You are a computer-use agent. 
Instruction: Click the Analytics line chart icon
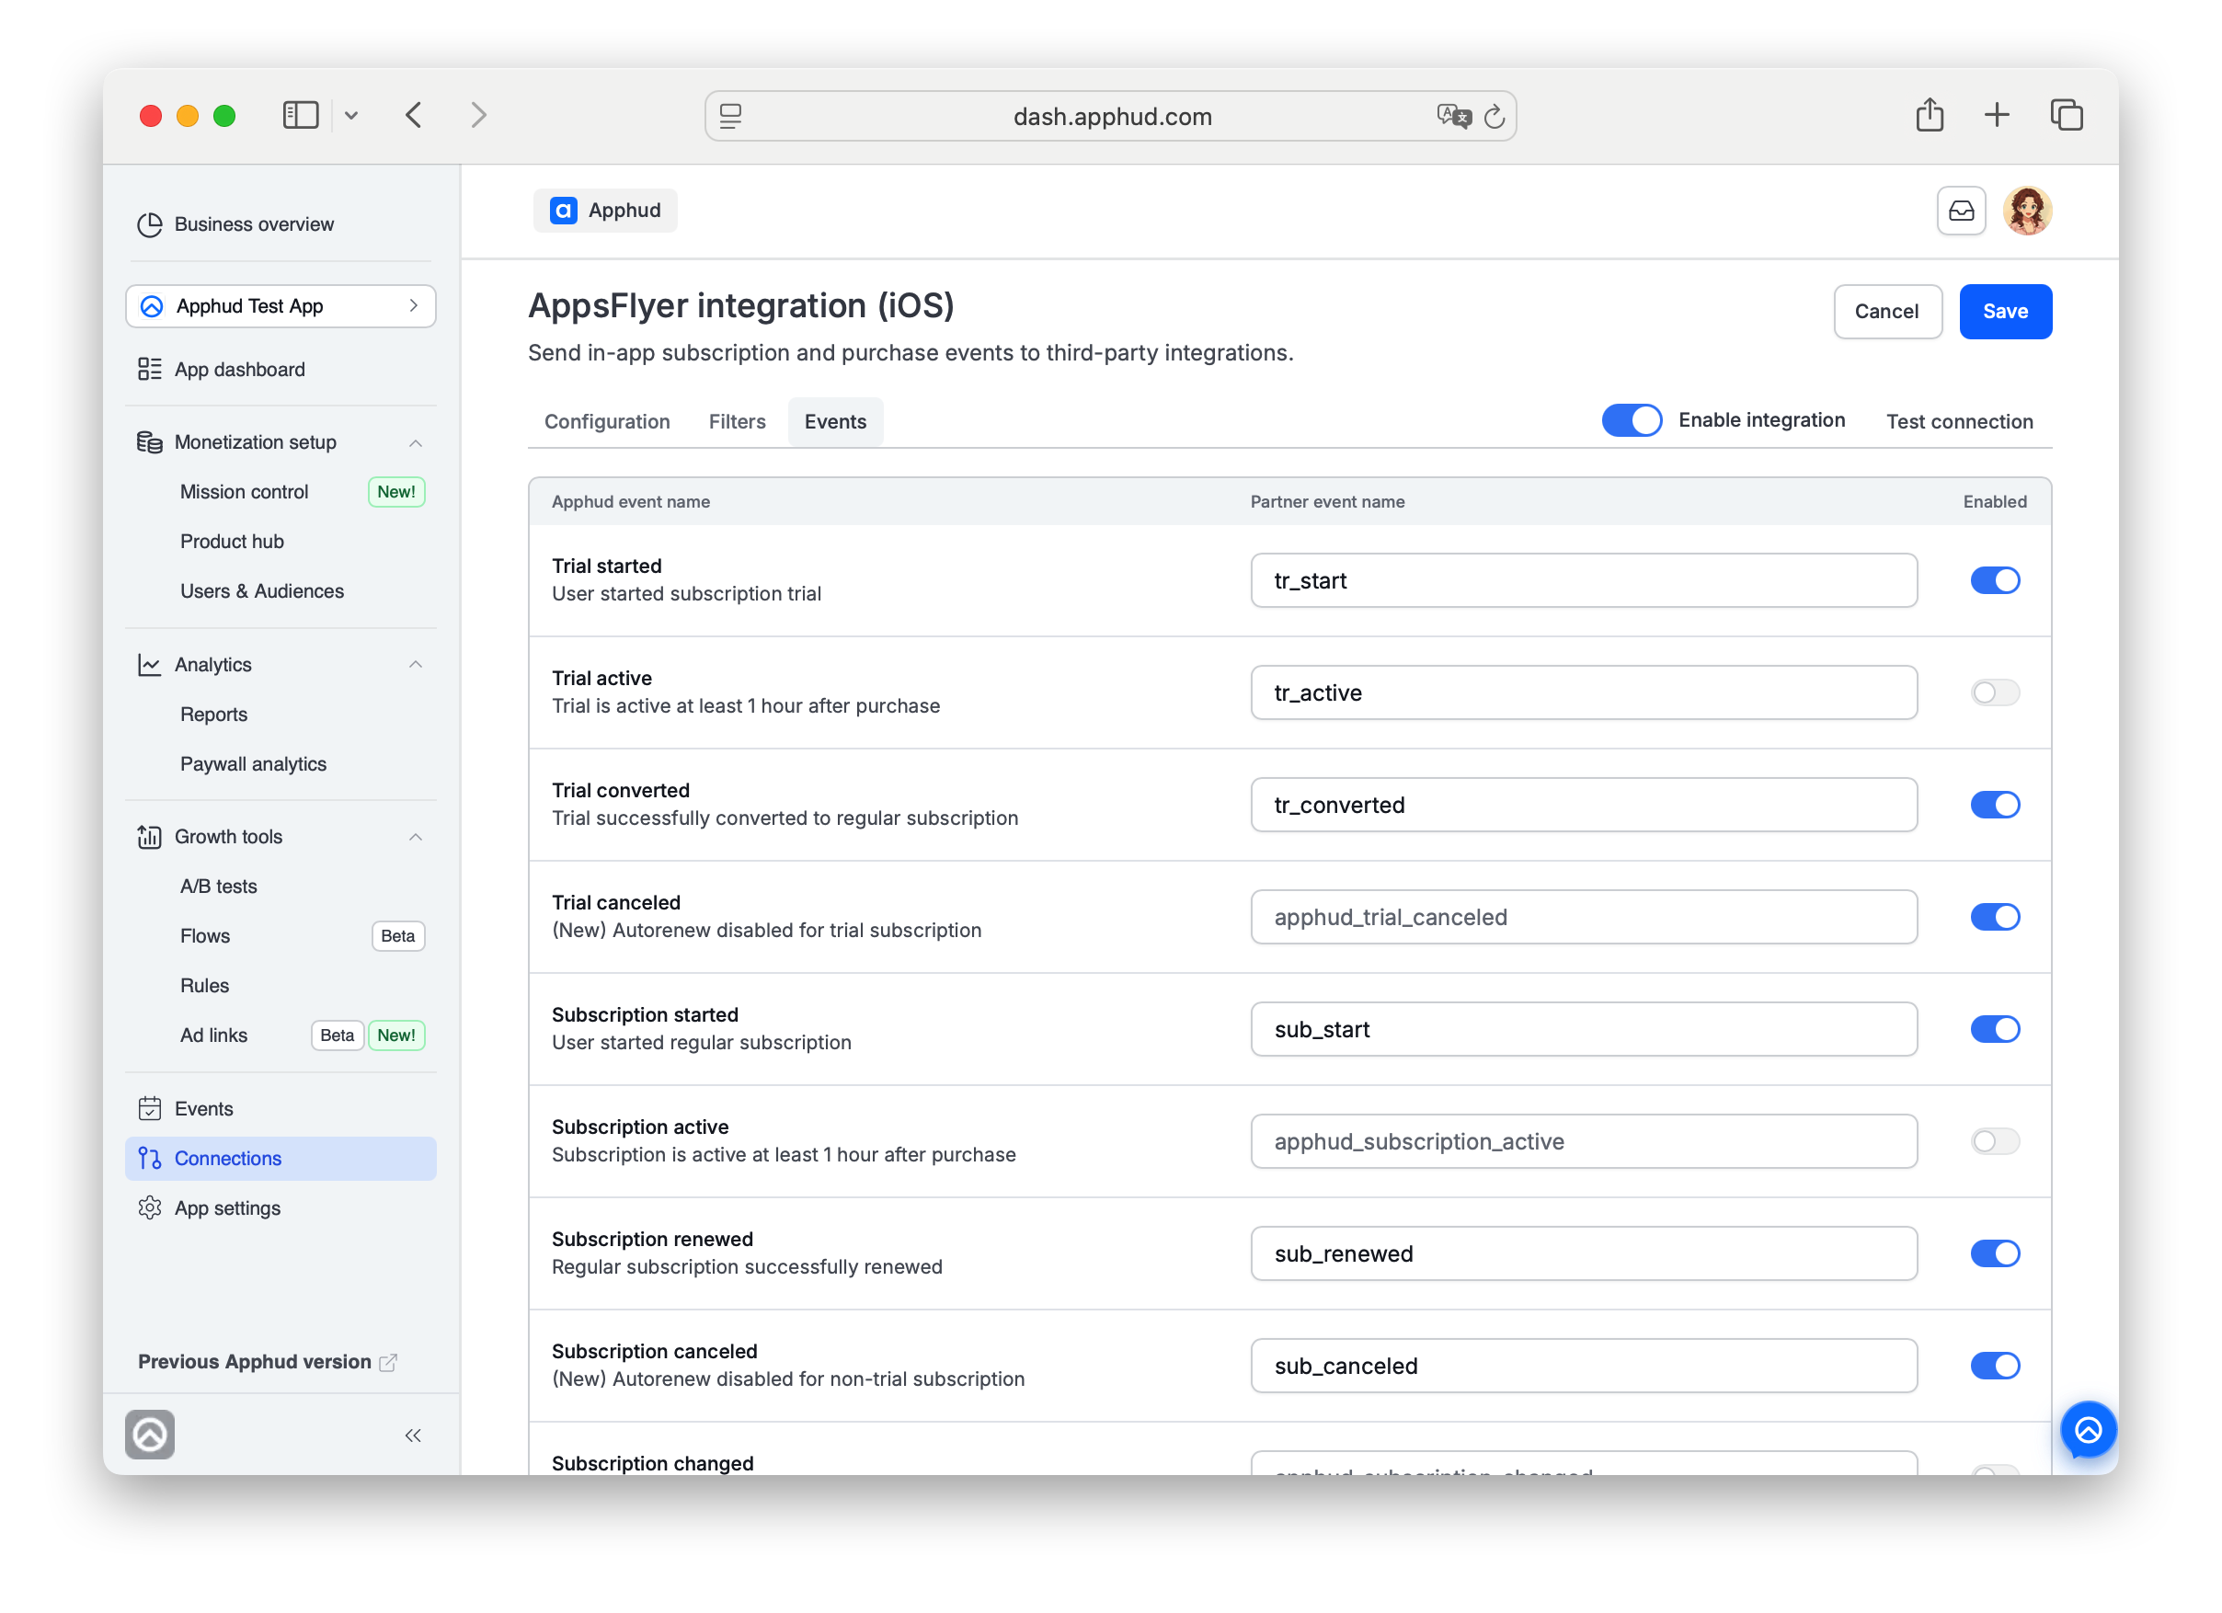point(149,665)
